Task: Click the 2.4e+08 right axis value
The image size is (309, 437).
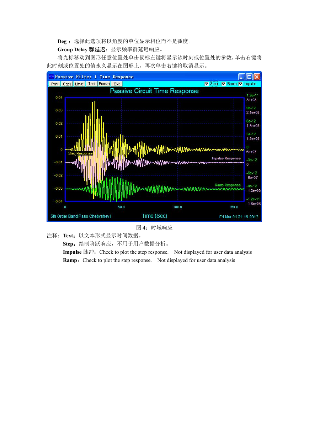Action: pyautogui.click(x=253, y=112)
